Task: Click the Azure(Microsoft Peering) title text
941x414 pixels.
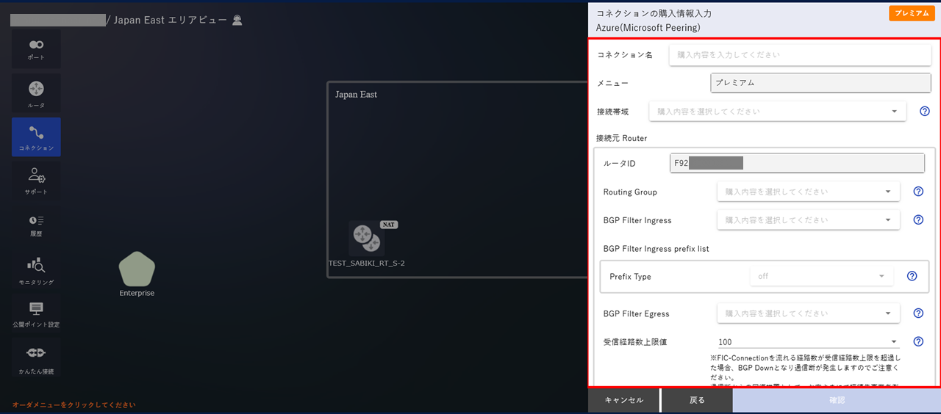Action: pyautogui.click(x=648, y=28)
